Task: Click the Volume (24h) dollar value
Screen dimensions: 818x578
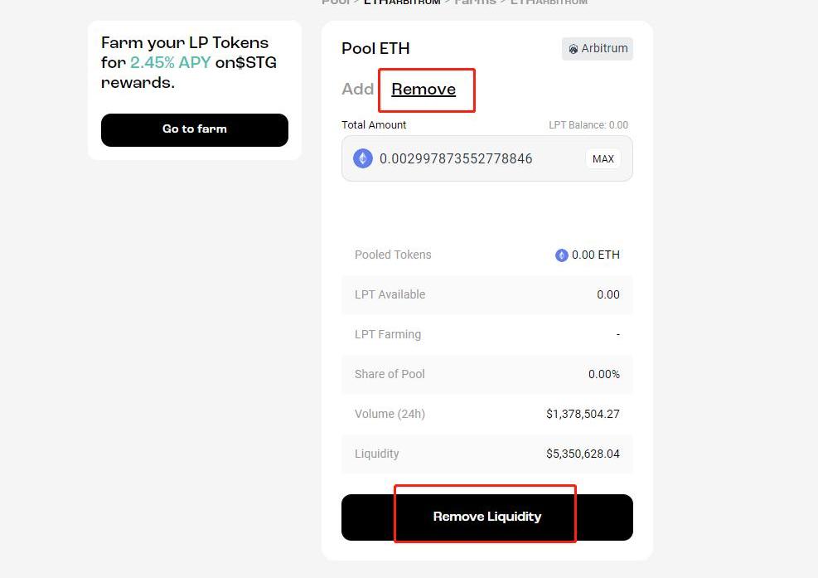Action: pos(583,414)
